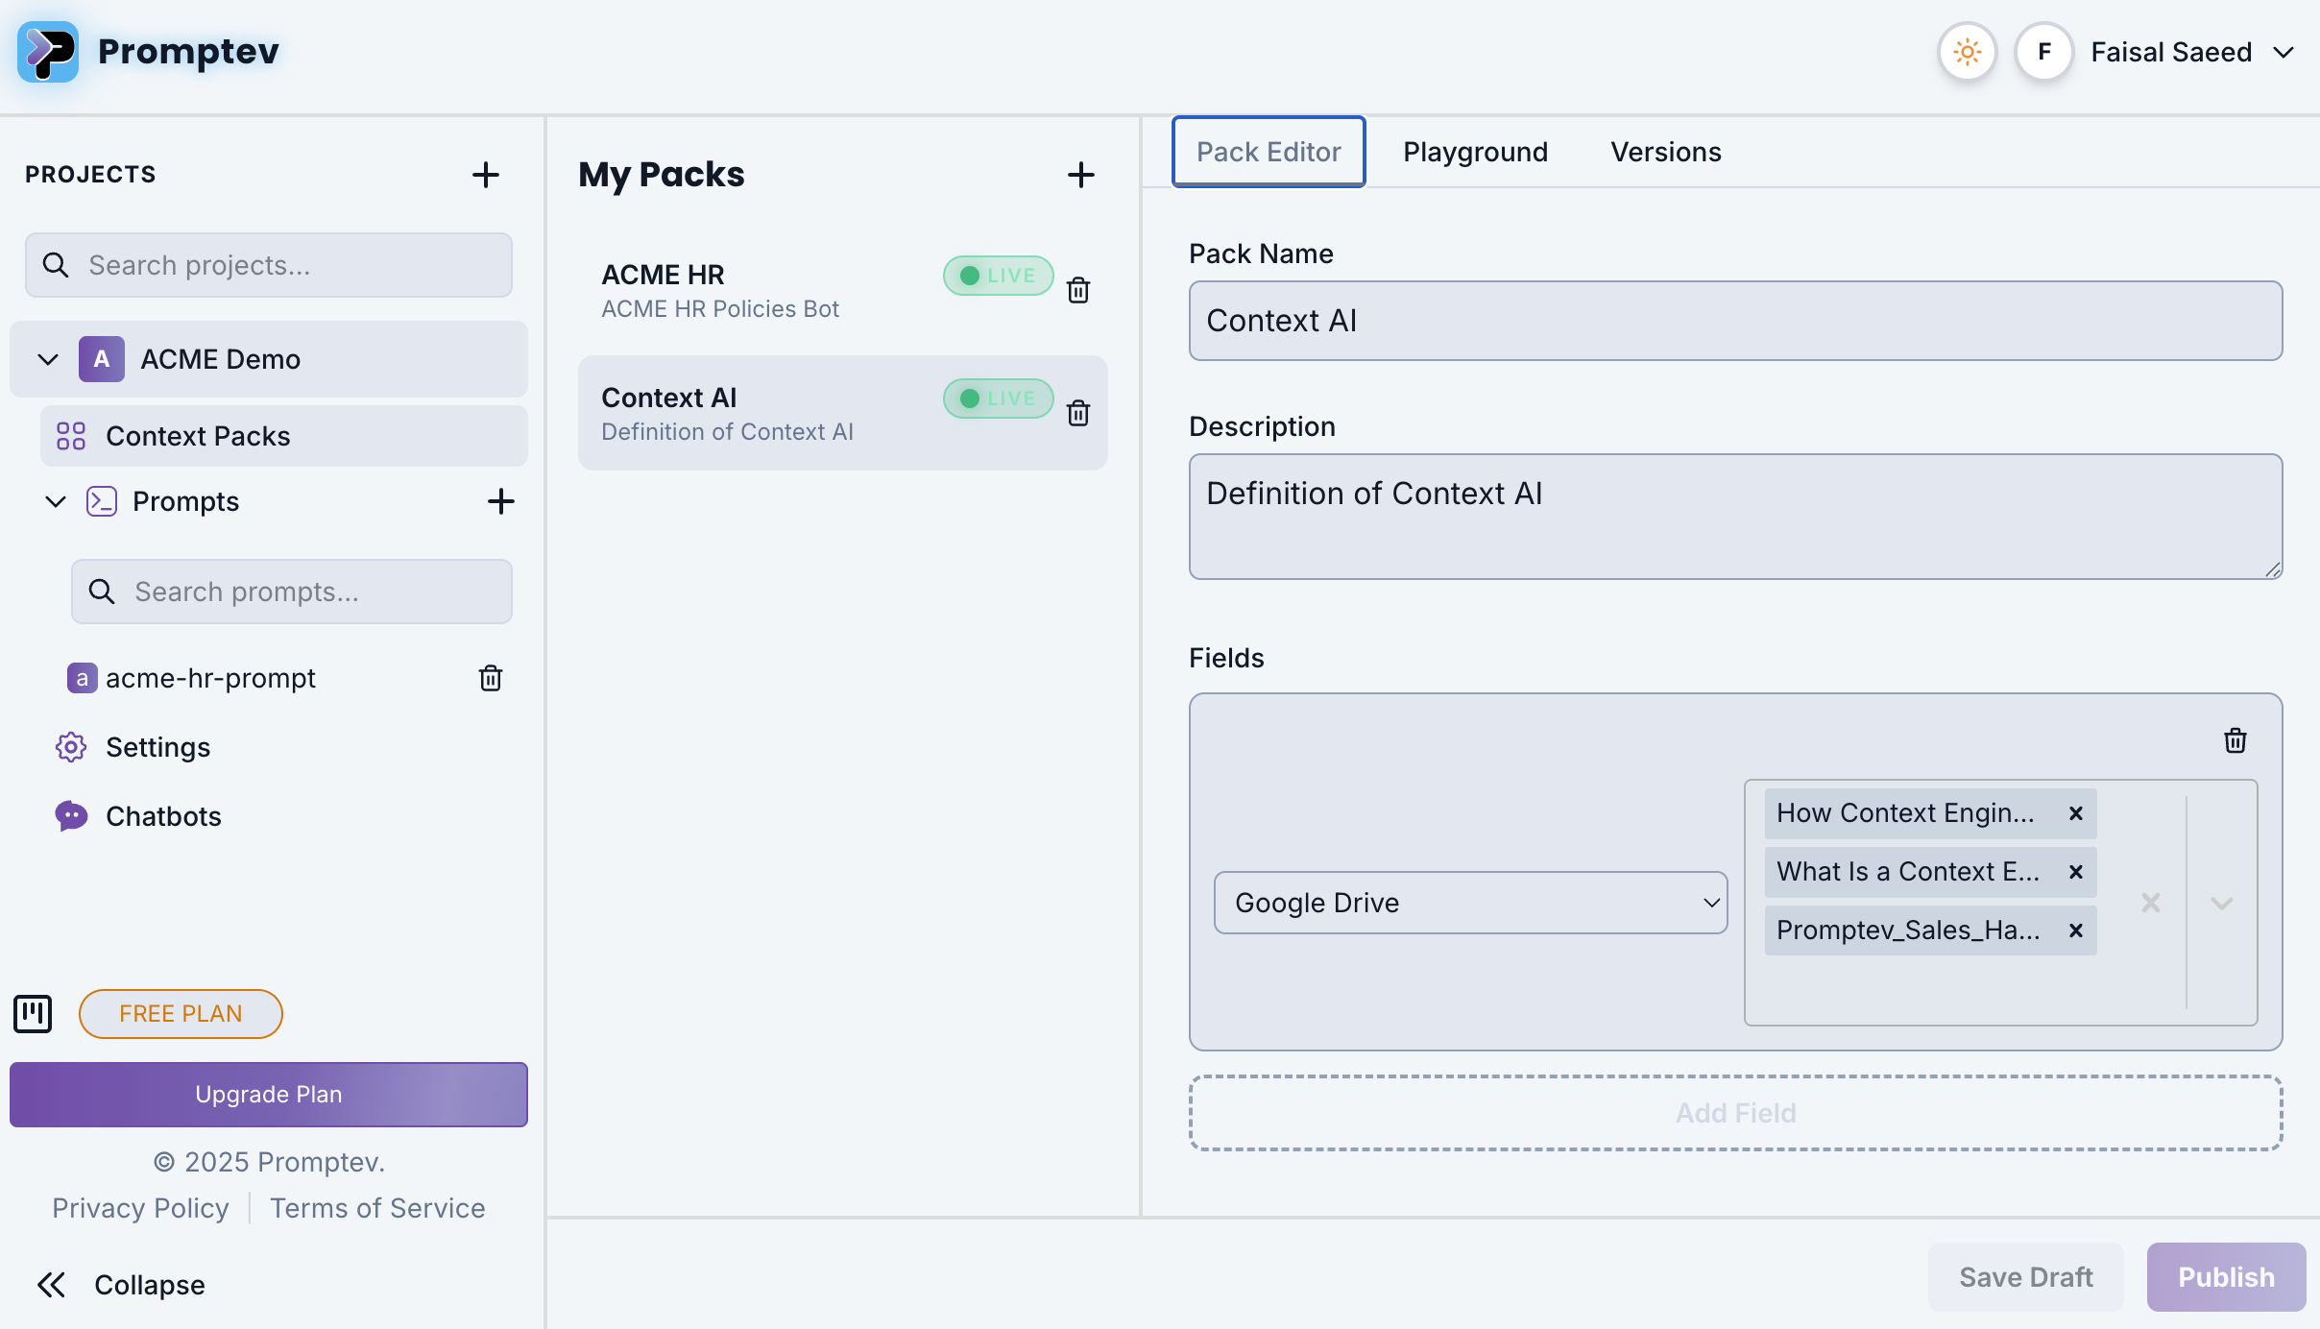This screenshot has width=2320, height=1329.
Task: Toggle the ACME HR LIVE badge
Action: [998, 276]
